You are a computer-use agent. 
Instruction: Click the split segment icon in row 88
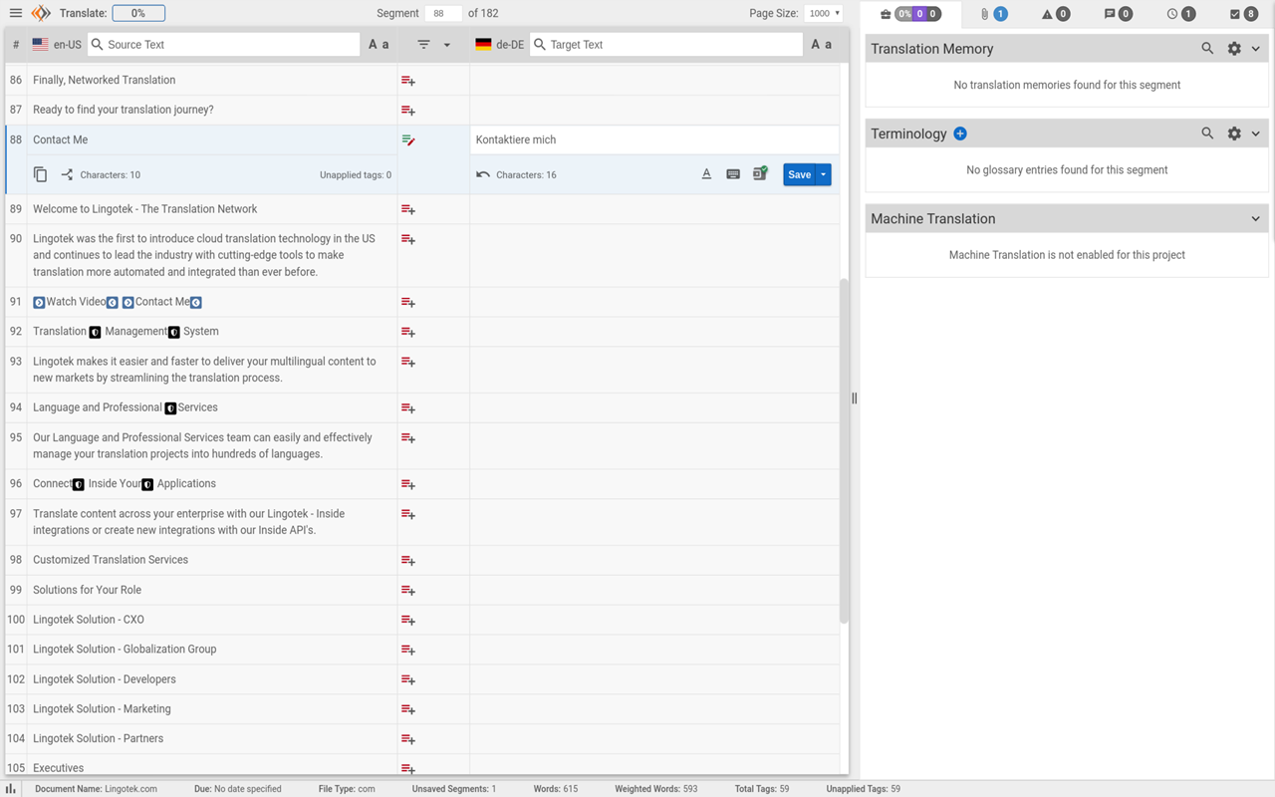pyautogui.click(x=67, y=174)
